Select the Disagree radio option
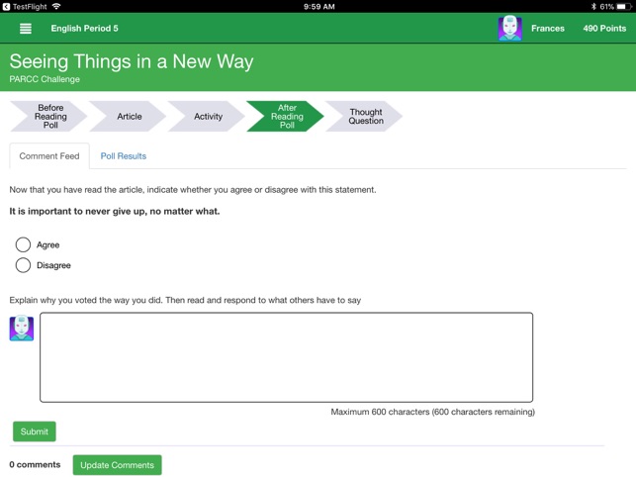The image size is (636, 477). tap(23, 265)
